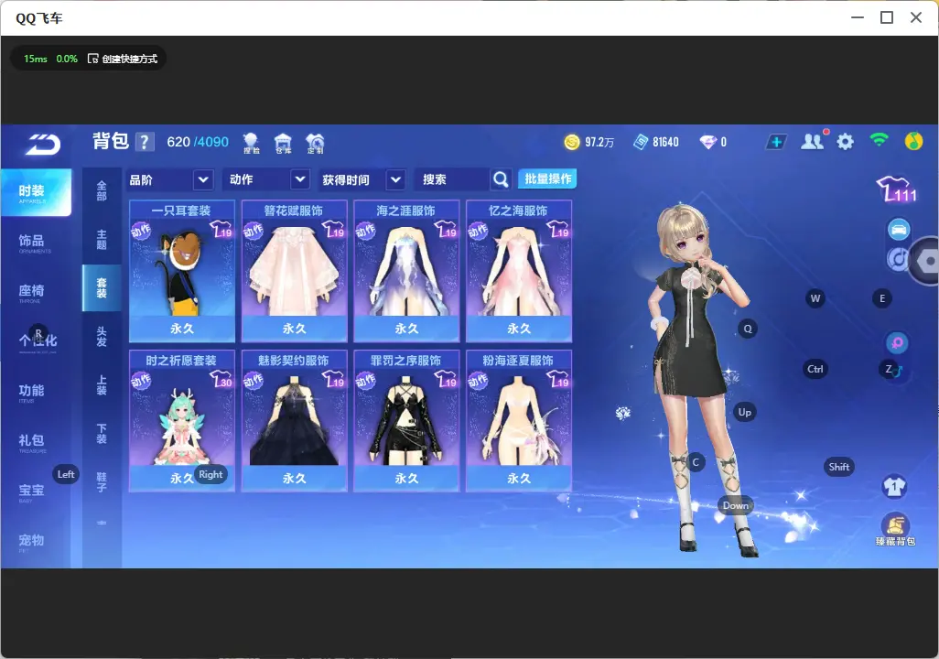The height and width of the screenshot is (659, 939).
Task: Click the green Wi-Fi signal icon
Action: coord(879,140)
